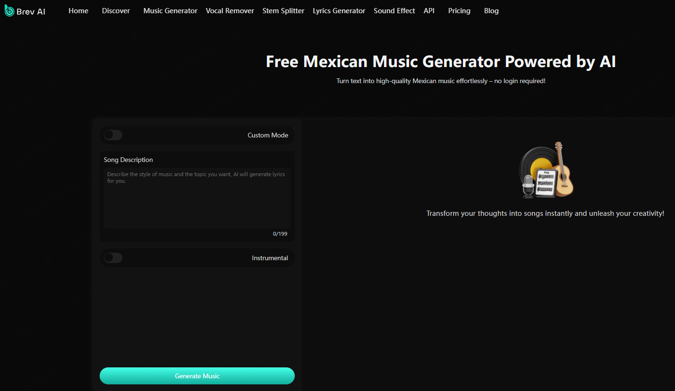
Task: Open the Vocal Remover tool
Action: pos(230,10)
